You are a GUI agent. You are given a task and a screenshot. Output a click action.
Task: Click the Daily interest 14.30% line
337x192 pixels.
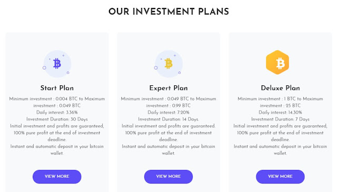pos(280,113)
